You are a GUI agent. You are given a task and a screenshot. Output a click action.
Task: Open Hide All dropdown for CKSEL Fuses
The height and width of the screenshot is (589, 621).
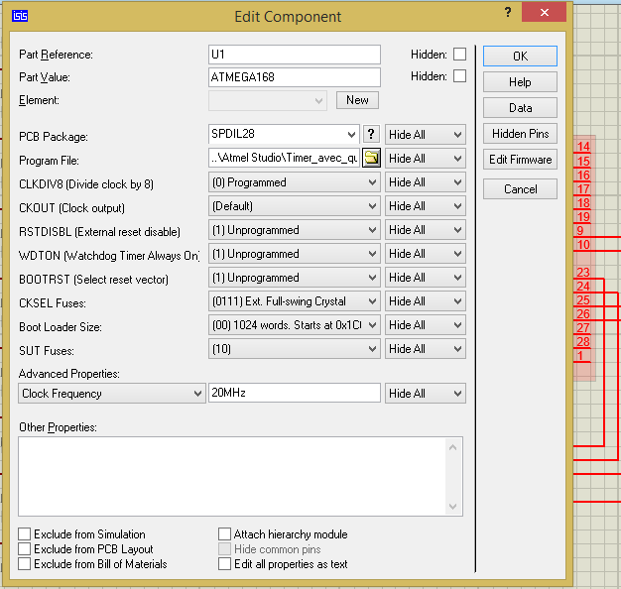426,301
